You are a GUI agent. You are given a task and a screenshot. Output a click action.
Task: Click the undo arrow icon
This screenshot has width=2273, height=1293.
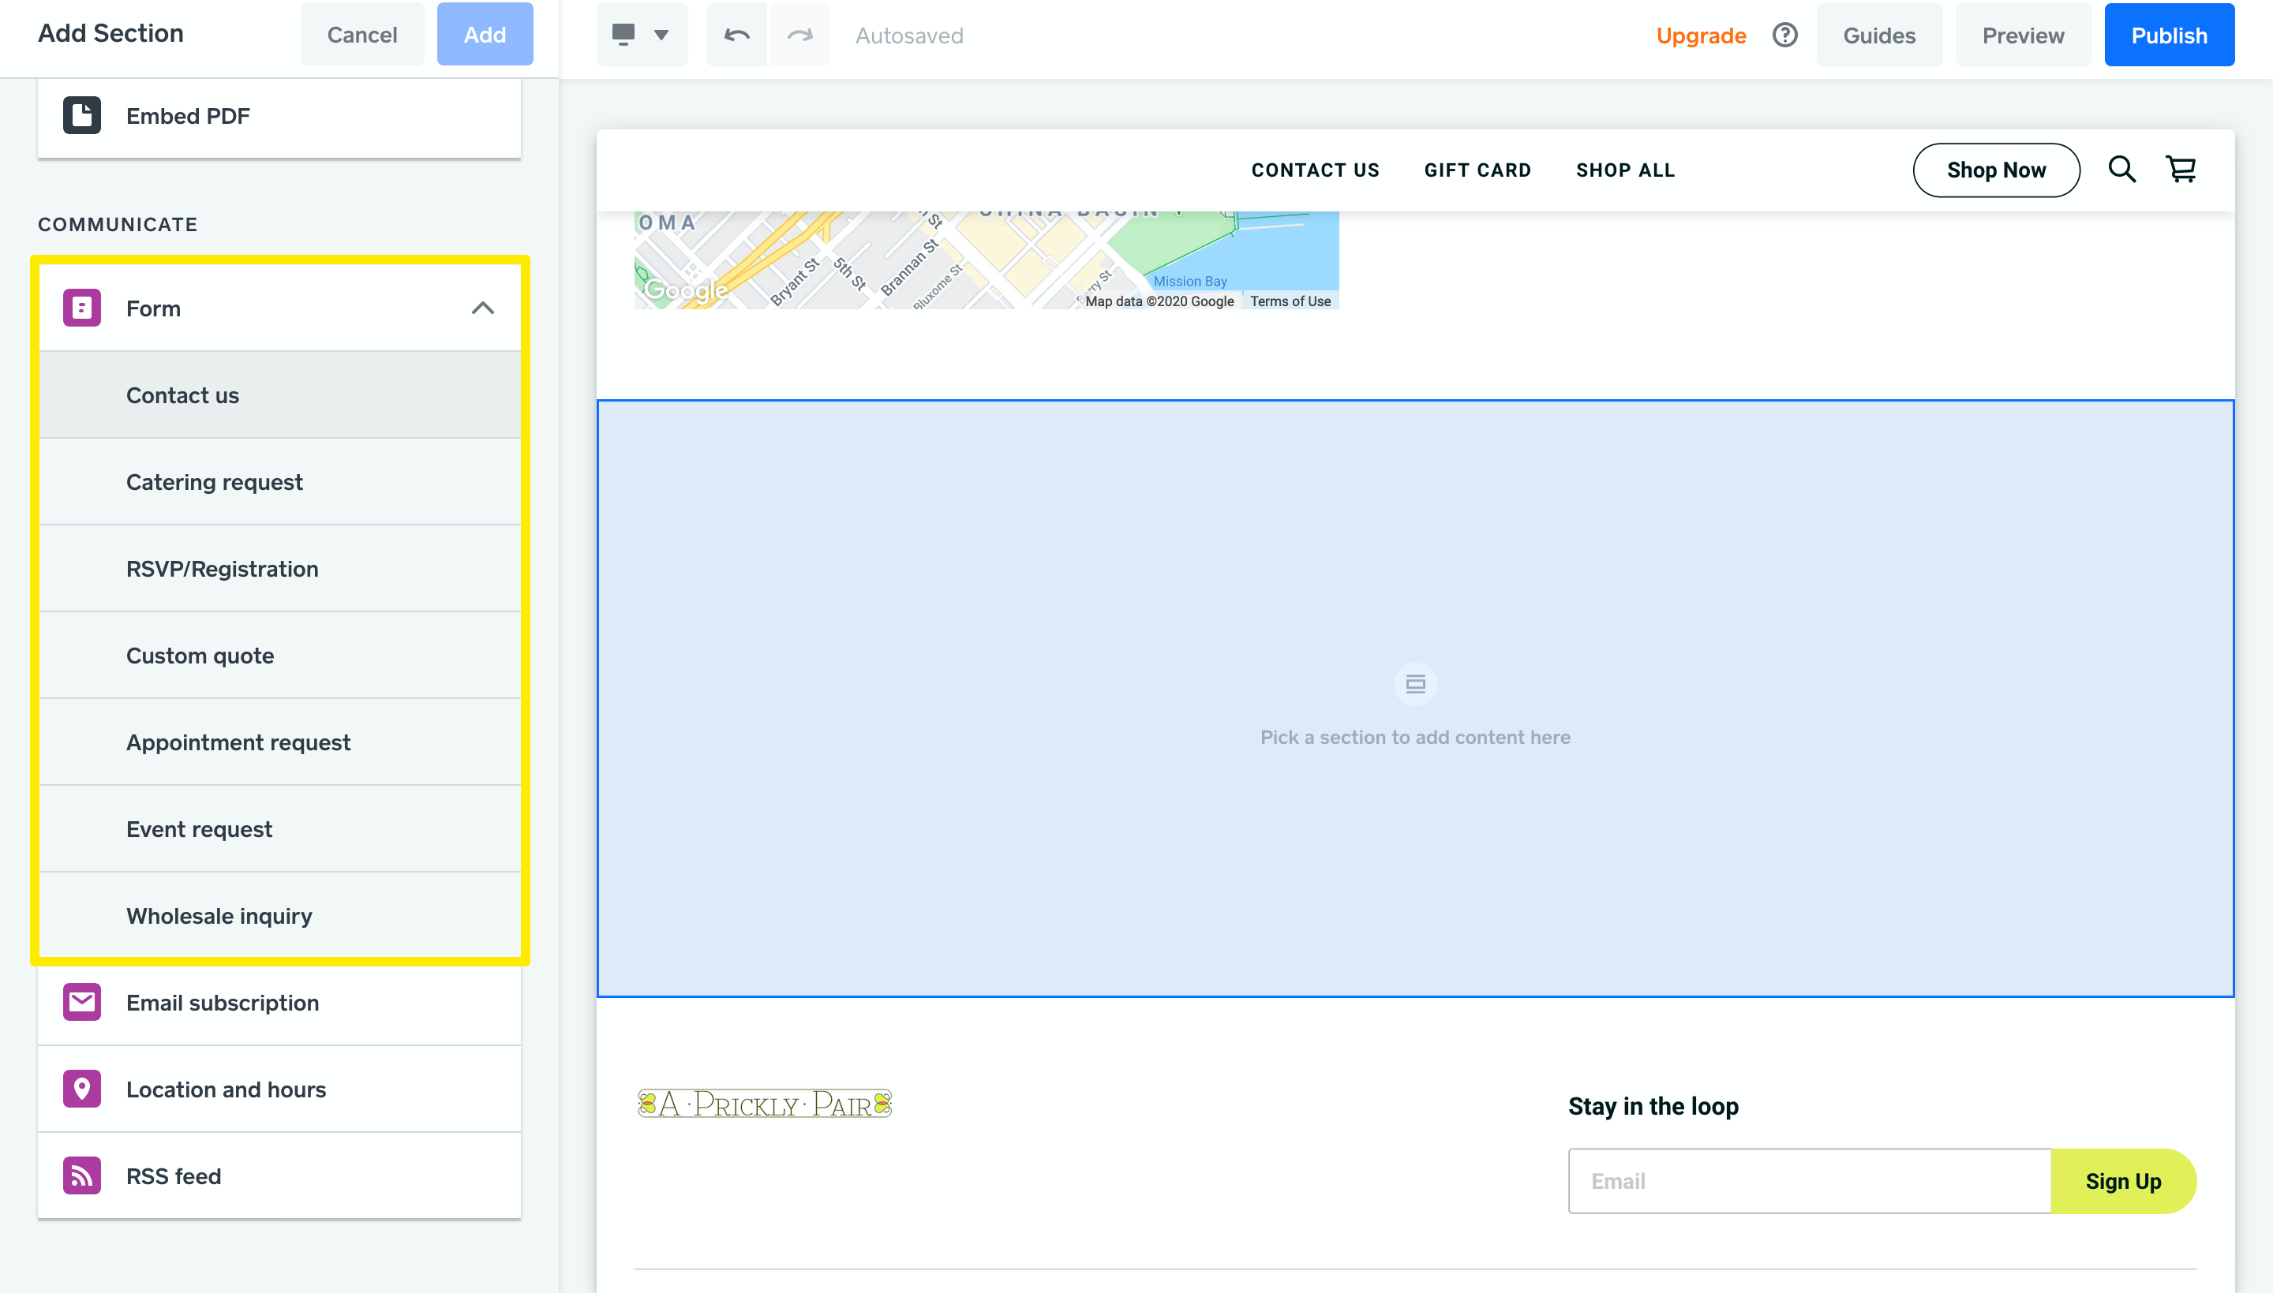(x=736, y=36)
